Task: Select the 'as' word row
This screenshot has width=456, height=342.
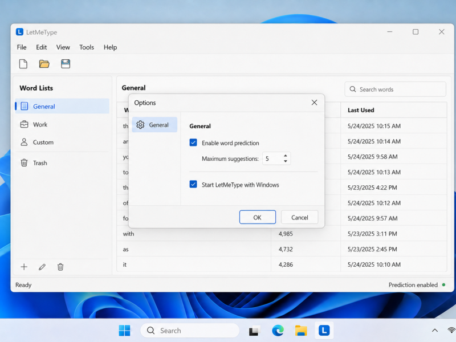Action: [x=282, y=249]
